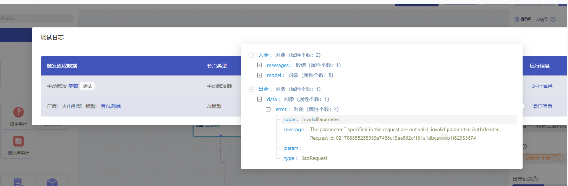Select the code InvalidParameter row
Screen dimensions: 568x186
tap(399, 119)
